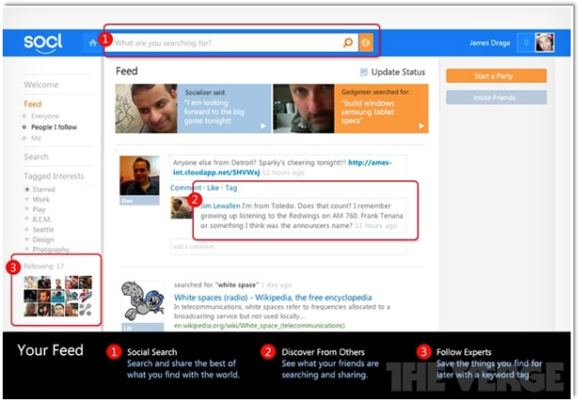Click the socl logo
The height and width of the screenshot is (401, 579).
tap(43, 43)
